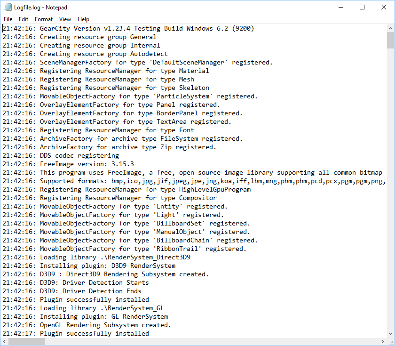The image size is (395, 346).
Task: Open the Edit menu
Action: [x=24, y=19]
